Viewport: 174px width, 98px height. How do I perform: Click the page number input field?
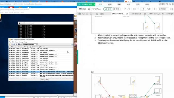click(143, 9)
